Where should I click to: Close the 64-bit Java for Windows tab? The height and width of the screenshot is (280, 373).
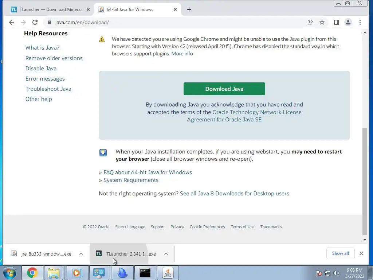click(x=175, y=9)
